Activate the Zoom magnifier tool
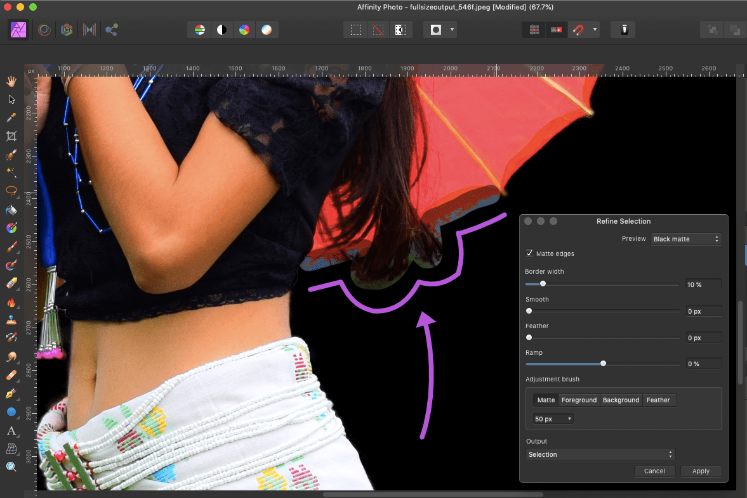 [x=11, y=467]
